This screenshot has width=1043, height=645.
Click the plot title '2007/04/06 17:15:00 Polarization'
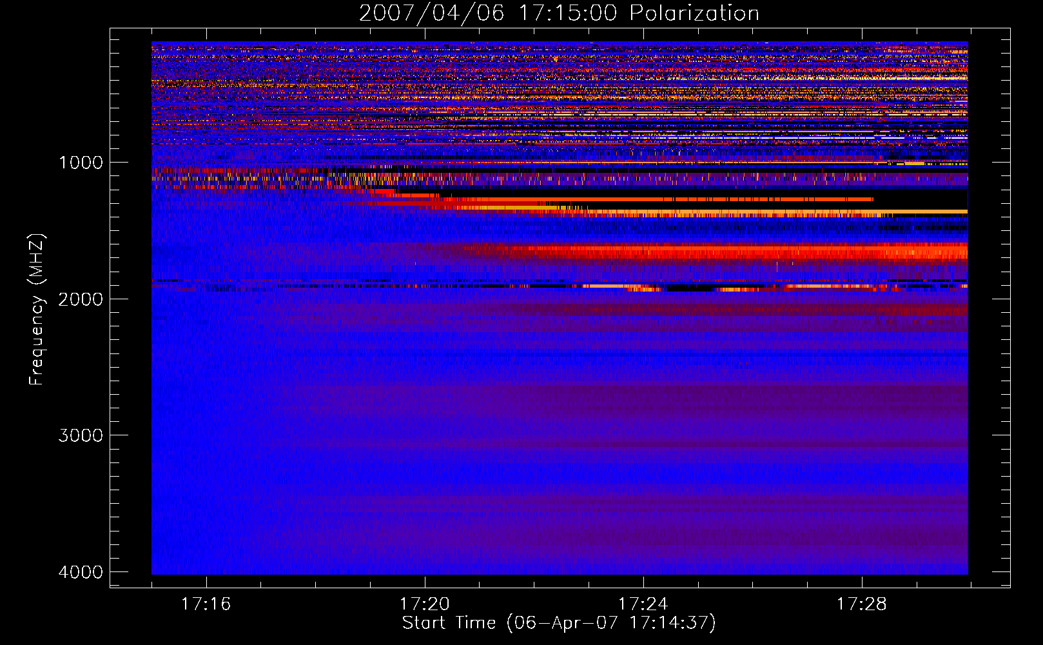[x=559, y=13]
